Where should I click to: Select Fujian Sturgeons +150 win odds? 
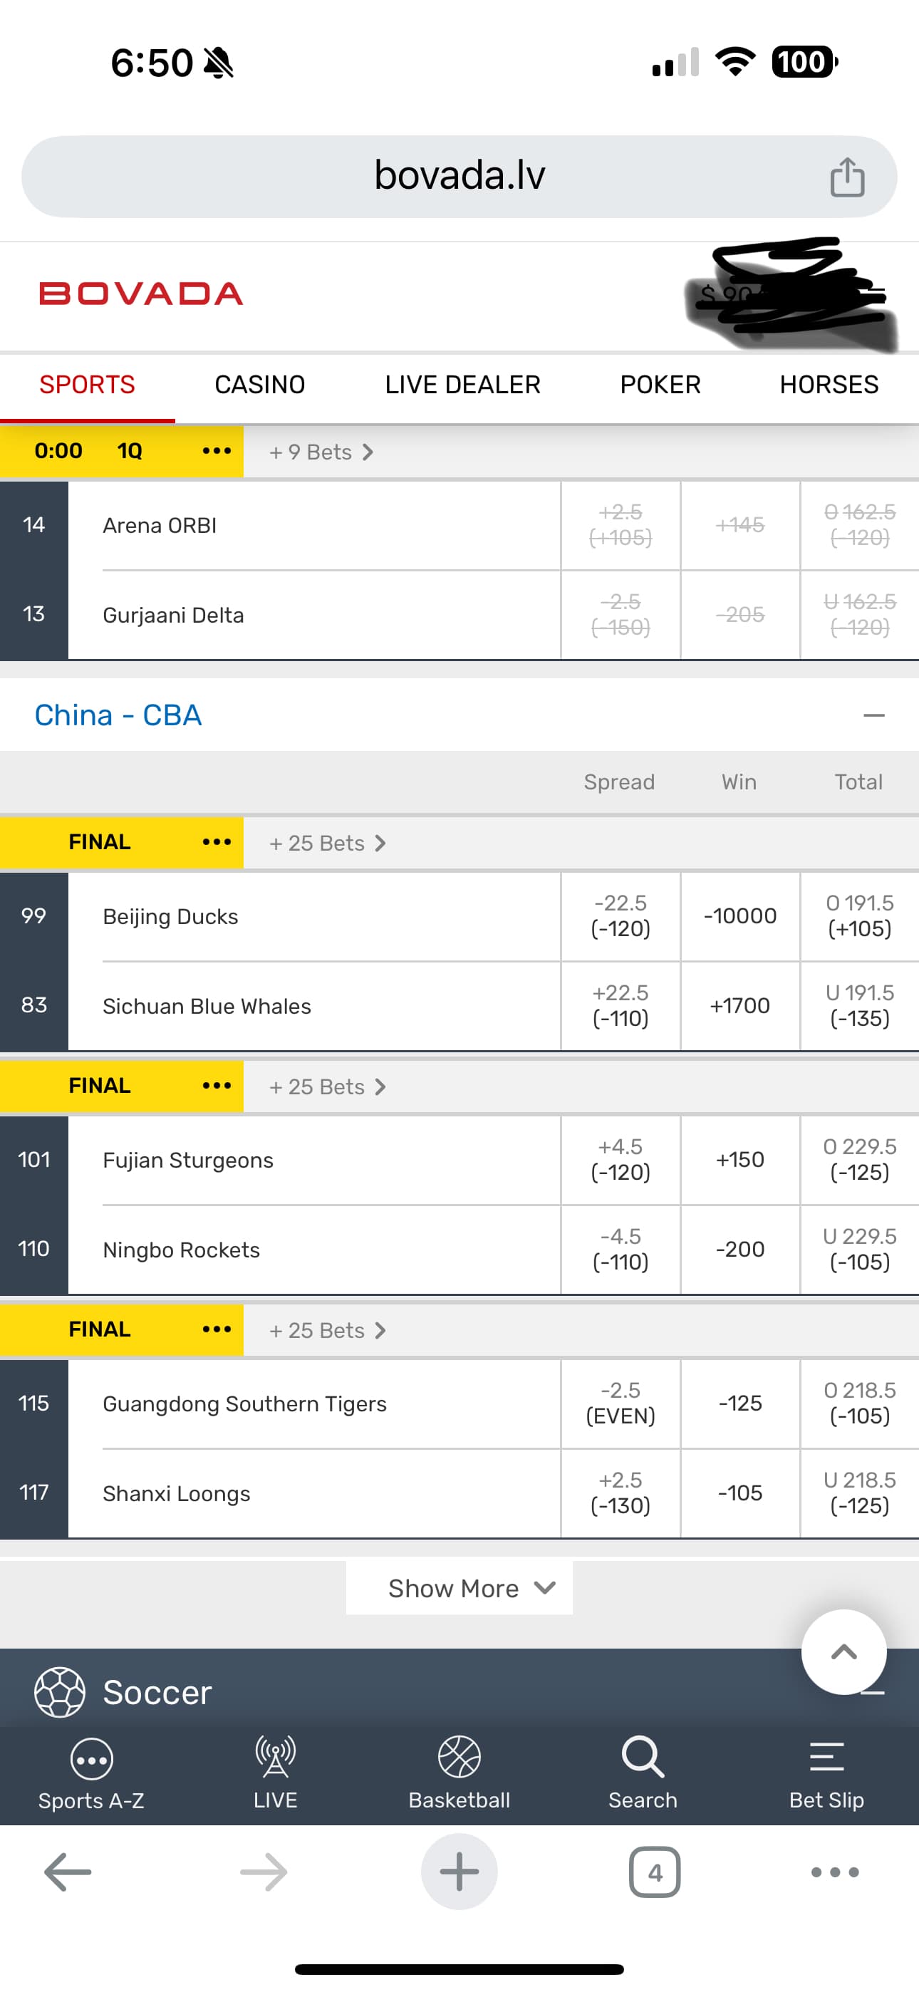[x=739, y=1159]
